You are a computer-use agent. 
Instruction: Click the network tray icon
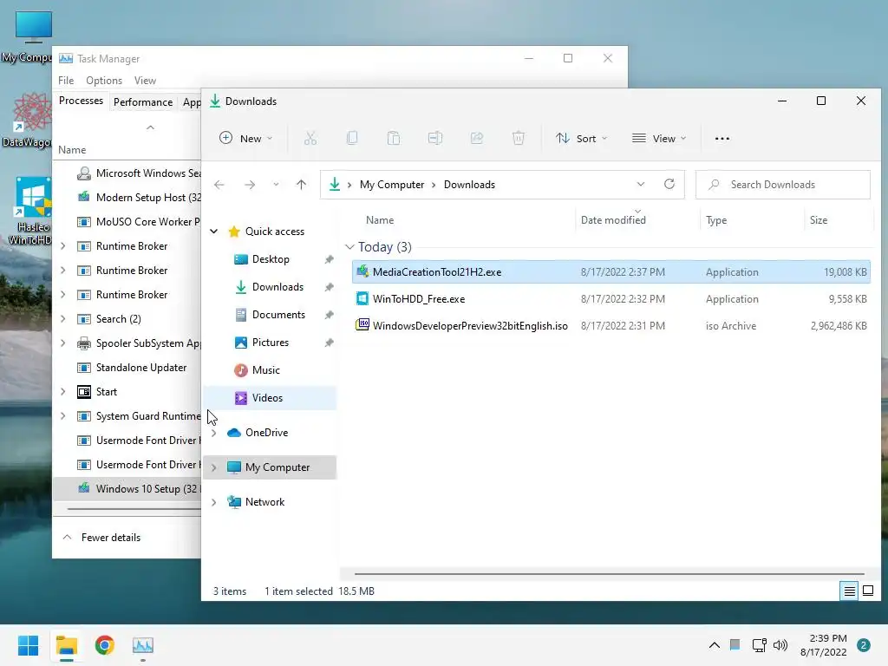(759, 645)
